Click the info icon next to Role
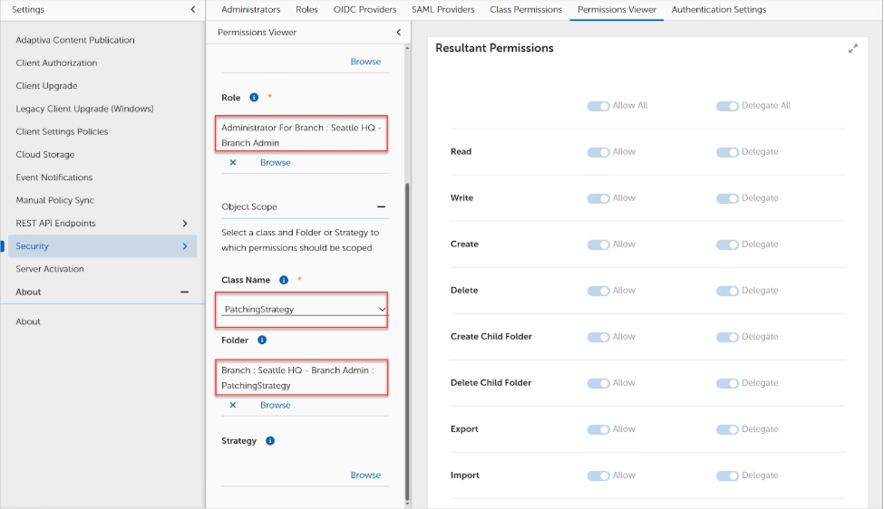884x509 pixels. (254, 97)
